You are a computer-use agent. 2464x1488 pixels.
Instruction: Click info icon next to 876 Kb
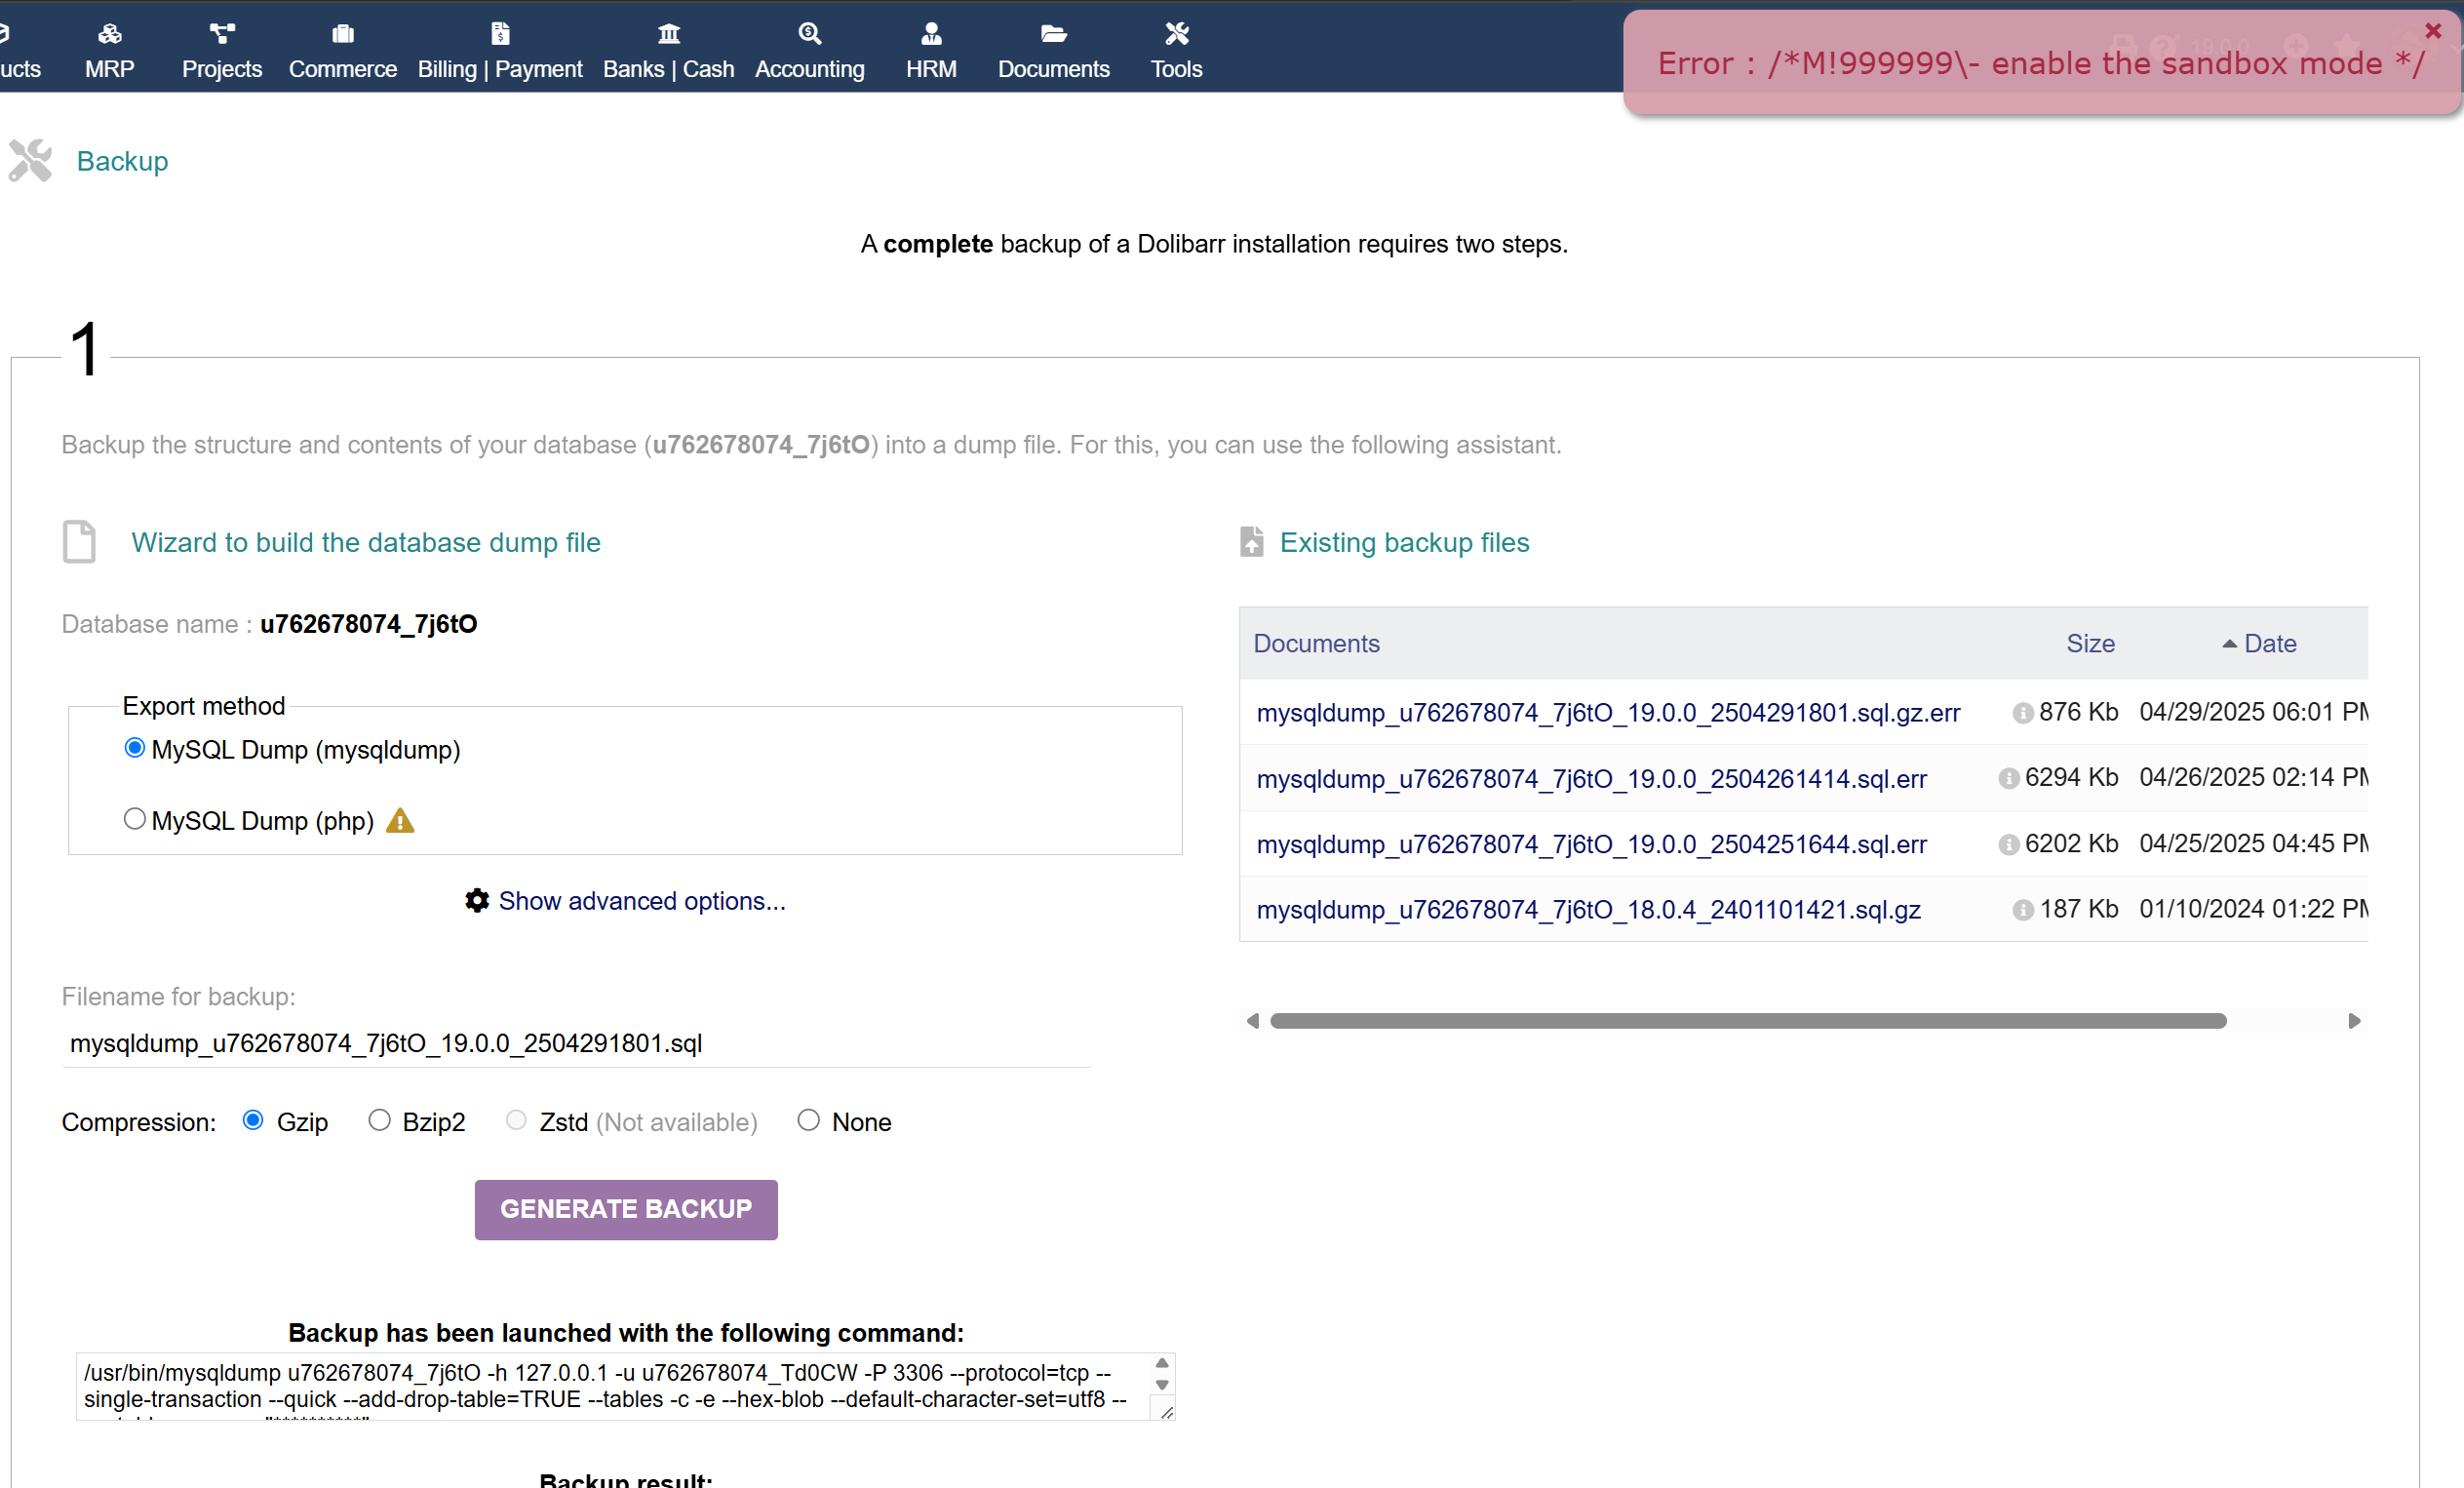click(x=2023, y=713)
